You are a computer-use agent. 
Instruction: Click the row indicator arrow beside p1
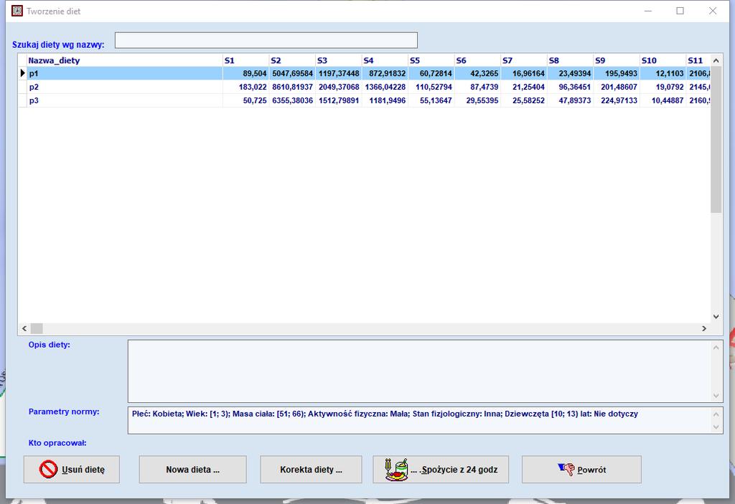(22, 74)
